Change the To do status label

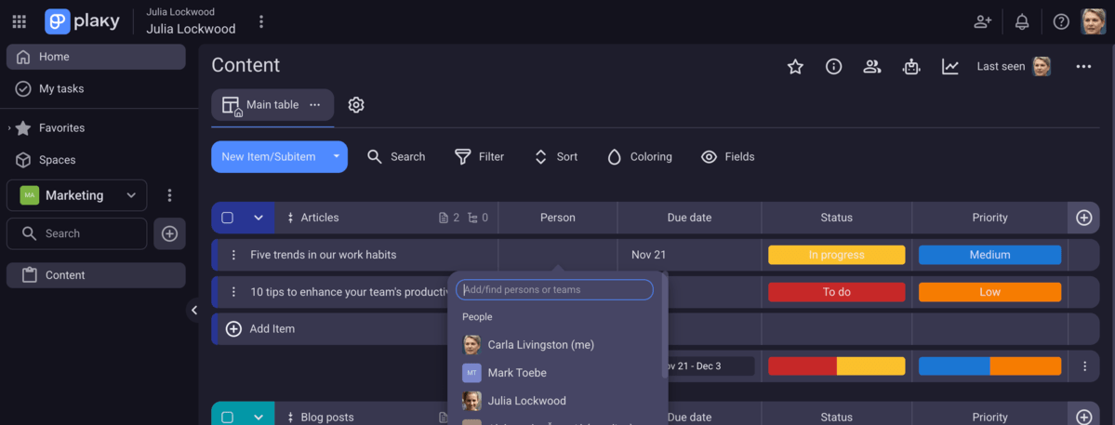(x=836, y=292)
